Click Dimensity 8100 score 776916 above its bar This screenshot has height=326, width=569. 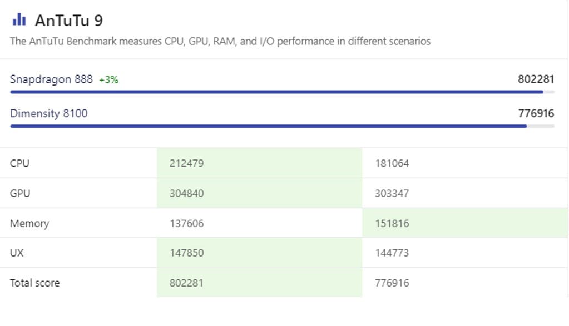(536, 113)
